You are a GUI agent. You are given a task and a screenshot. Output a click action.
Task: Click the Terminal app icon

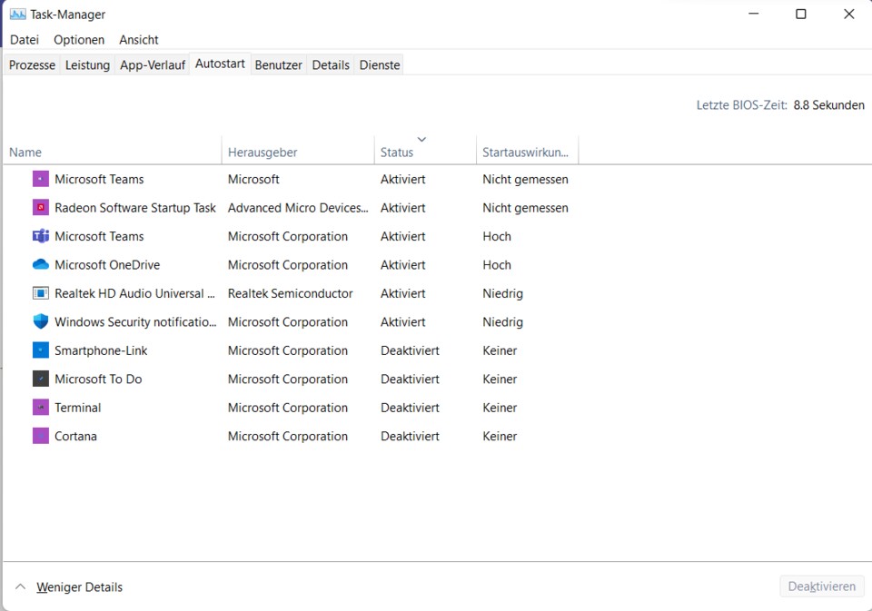40,408
